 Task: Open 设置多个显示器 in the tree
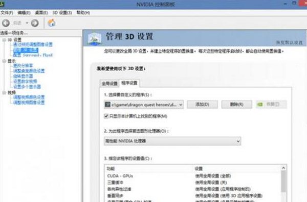coord(27,87)
